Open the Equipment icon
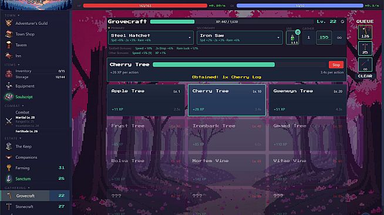This screenshot has width=384, height=215. [x=9, y=86]
